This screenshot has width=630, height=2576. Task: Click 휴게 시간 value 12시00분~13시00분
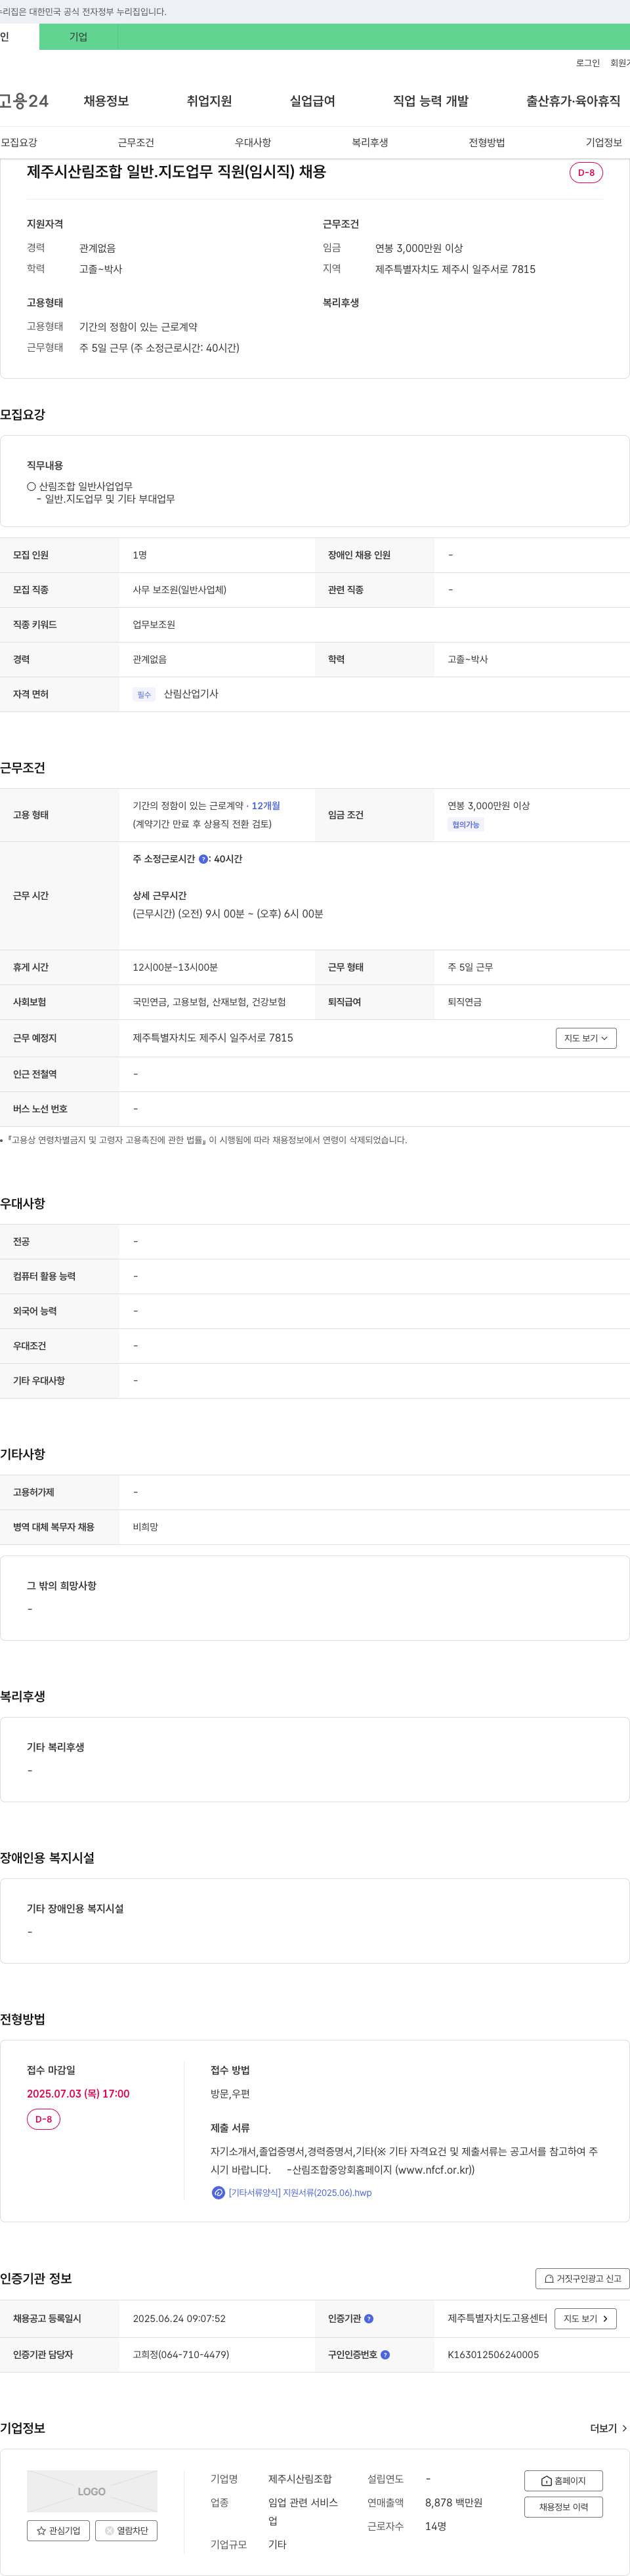pyautogui.click(x=175, y=967)
